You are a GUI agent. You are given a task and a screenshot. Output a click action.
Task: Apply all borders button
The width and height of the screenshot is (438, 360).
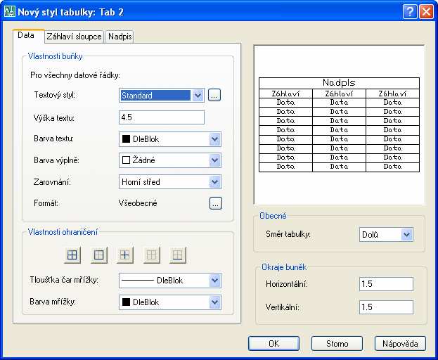[72, 255]
